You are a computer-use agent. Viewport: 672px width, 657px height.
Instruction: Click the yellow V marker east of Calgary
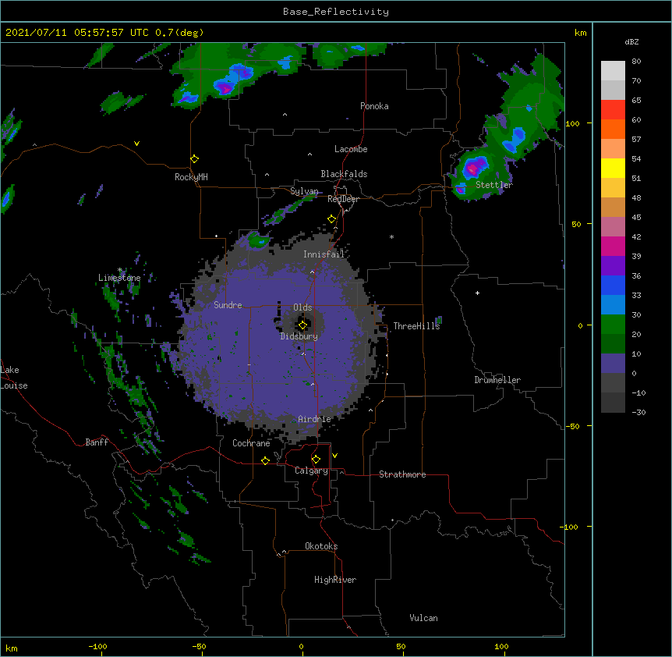[334, 456]
